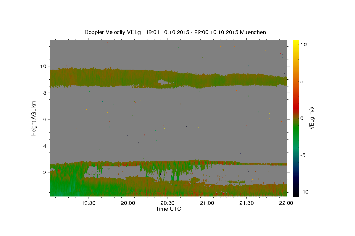
Task: Click the 21:00 time tick label
Action: [x=207, y=203]
